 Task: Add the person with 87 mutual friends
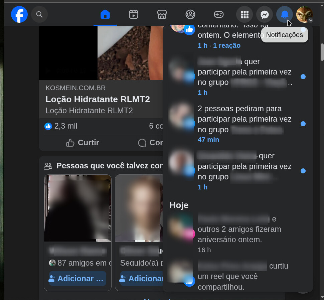[x=77, y=279]
